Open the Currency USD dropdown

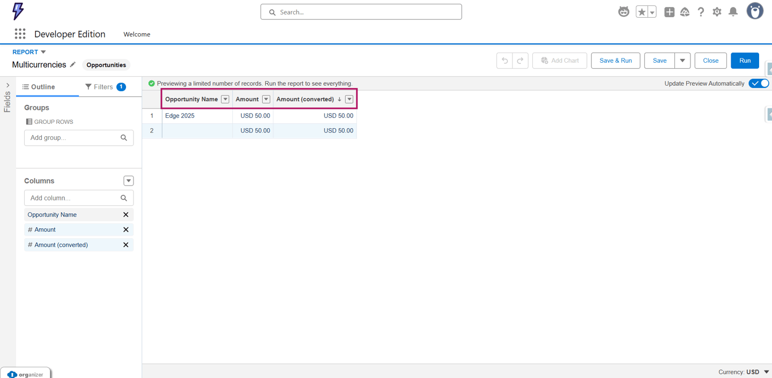744,372
